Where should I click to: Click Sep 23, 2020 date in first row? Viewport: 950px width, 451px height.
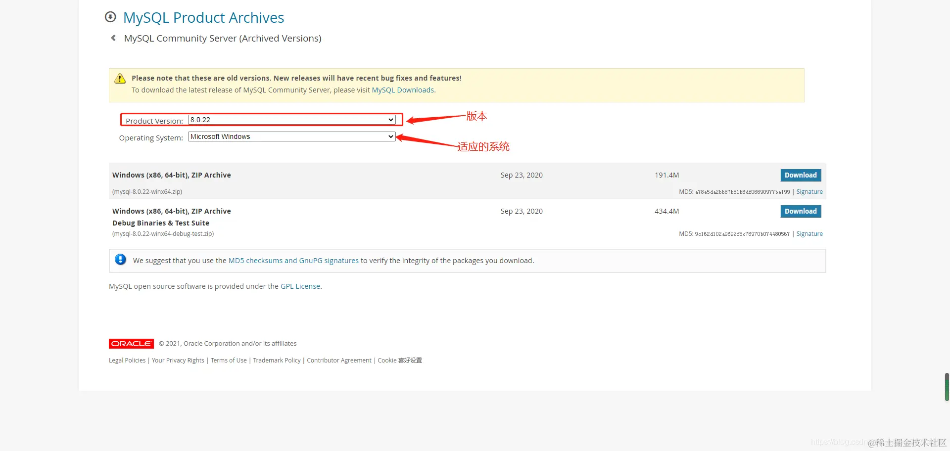[522, 175]
